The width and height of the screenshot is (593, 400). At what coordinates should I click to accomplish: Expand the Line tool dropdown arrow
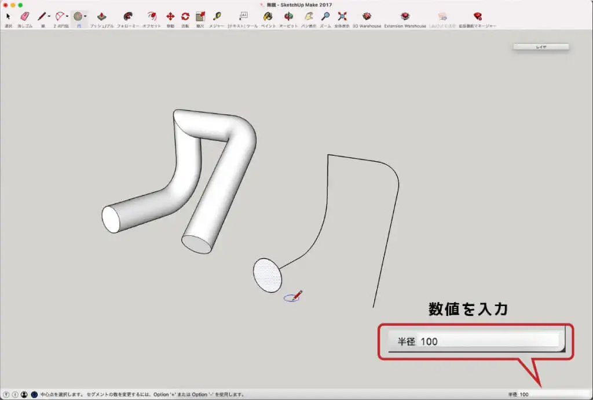click(49, 17)
